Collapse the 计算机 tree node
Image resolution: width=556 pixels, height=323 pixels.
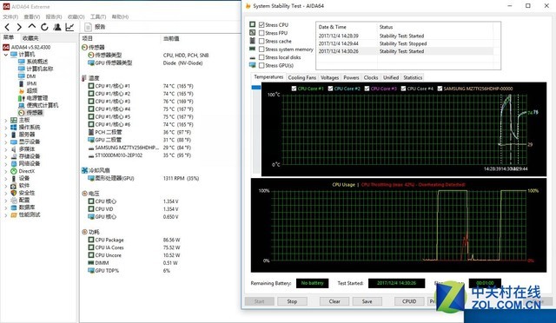click(6, 55)
